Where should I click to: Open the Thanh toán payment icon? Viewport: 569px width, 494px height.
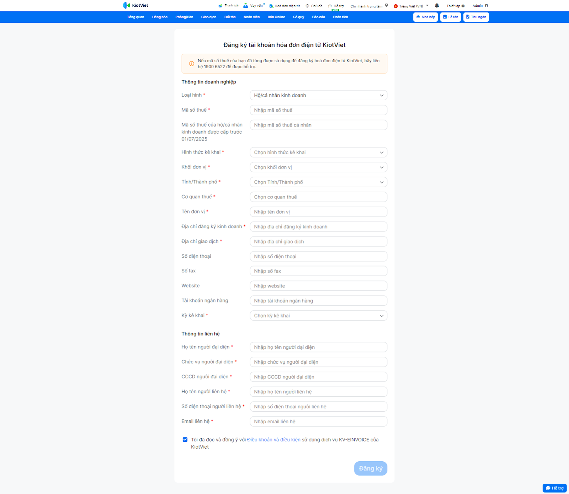pyautogui.click(x=220, y=6)
